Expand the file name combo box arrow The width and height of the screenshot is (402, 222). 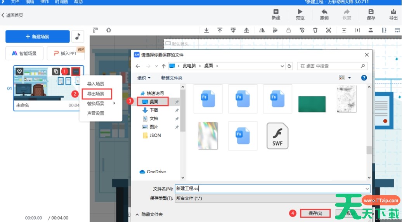click(x=367, y=189)
